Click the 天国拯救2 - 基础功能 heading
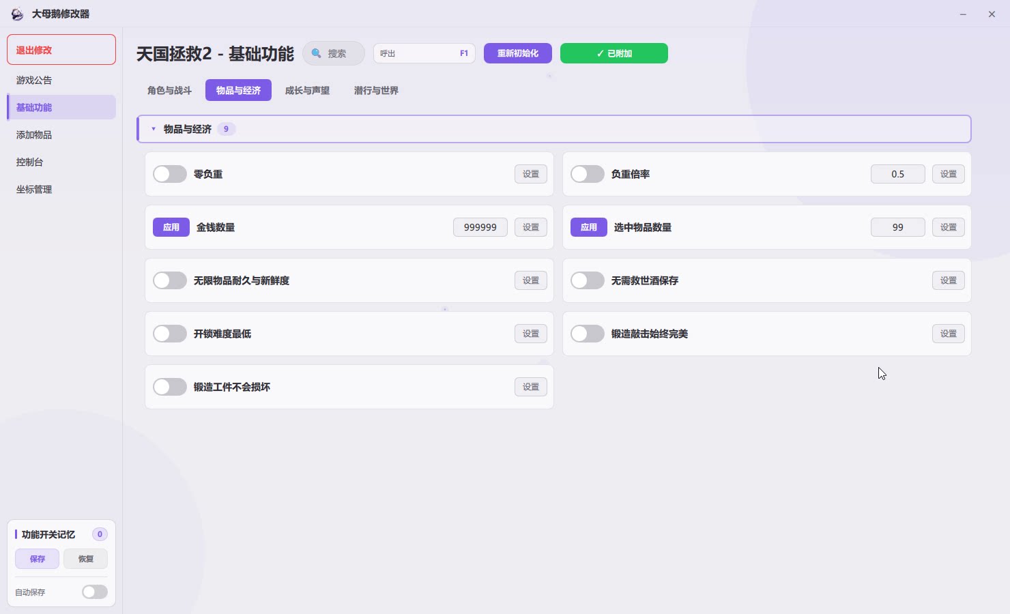The width and height of the screenshot is (1010, 614). [215, 54]
